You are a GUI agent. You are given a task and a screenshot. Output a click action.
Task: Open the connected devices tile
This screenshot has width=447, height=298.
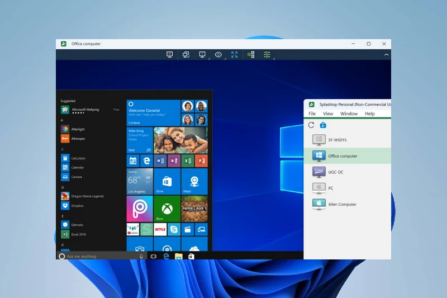(x=201, y=229)
